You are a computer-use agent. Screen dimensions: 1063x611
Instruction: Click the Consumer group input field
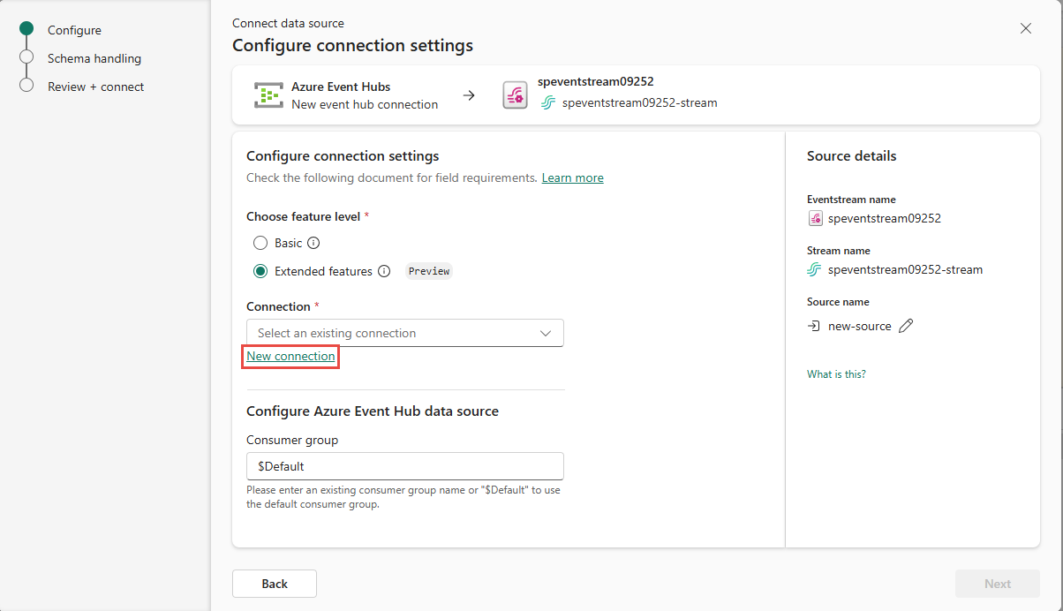[404, 466]
